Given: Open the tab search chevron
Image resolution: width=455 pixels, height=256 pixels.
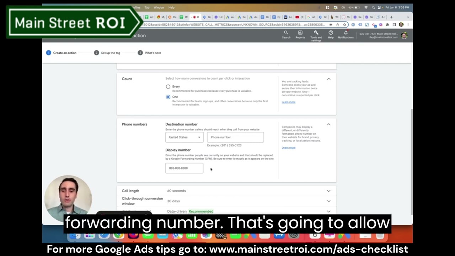Looking at the screenshot, I should pyautogui.click(x=408, y=17).
